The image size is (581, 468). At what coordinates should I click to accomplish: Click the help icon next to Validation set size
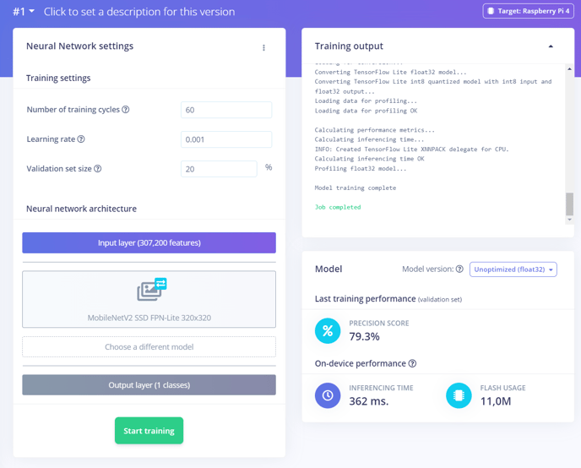[97, 169]
